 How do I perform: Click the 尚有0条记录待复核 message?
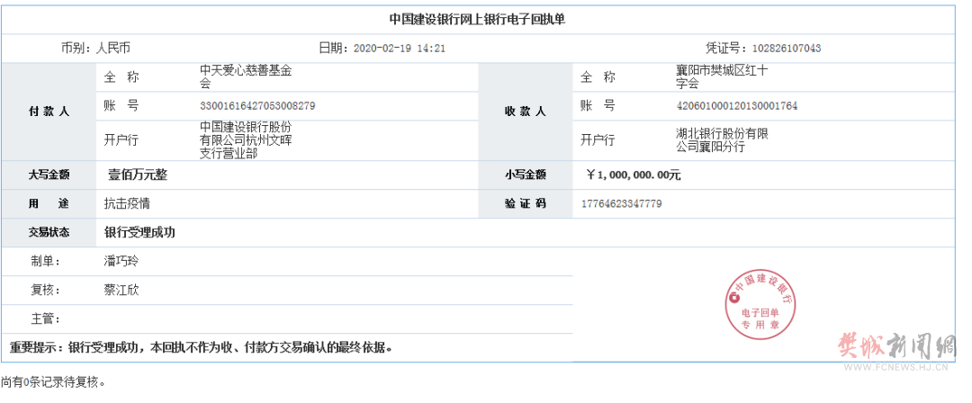53,382
